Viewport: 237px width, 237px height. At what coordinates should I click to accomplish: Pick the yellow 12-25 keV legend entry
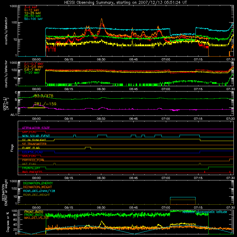tap(33, 13)
